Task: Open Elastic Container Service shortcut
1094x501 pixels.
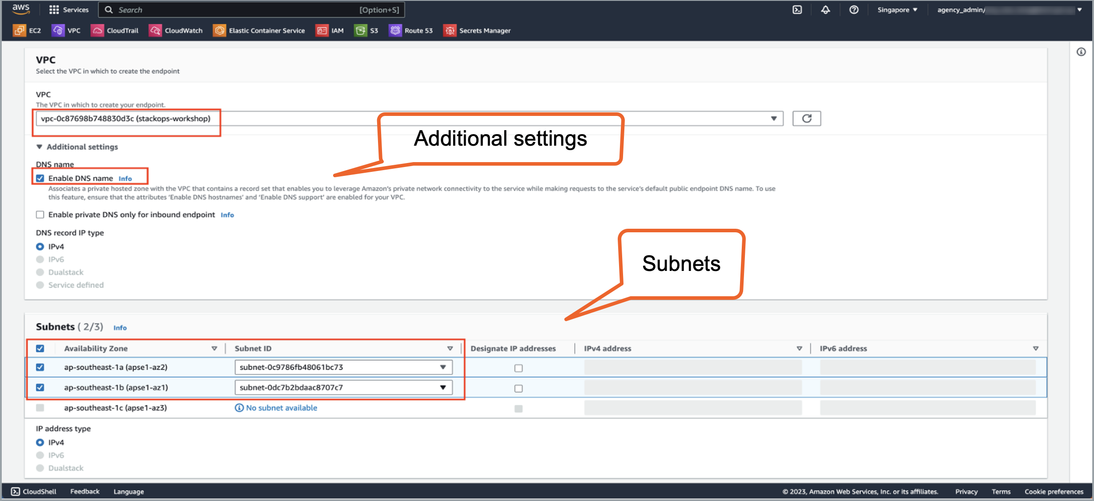Action: [259, 30]
